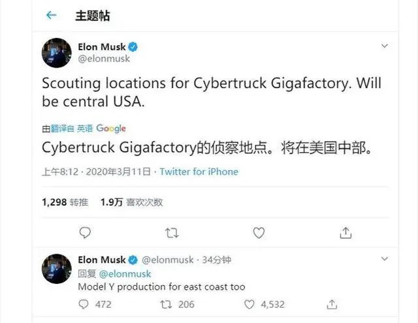
Task: Open the Twitter for iPhone link
Action: (x=199, y=172)
